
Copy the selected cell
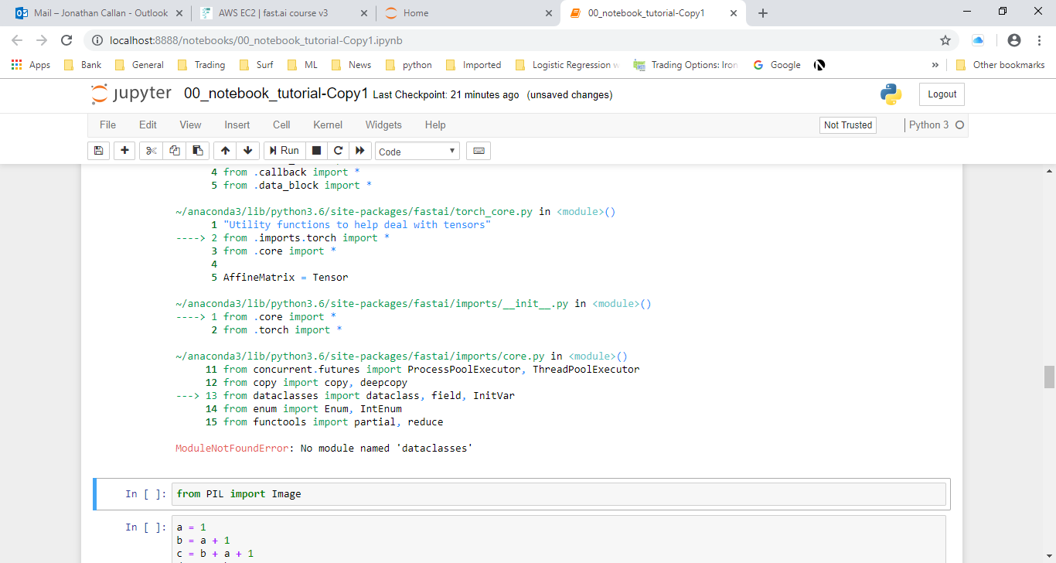(174, 151)
